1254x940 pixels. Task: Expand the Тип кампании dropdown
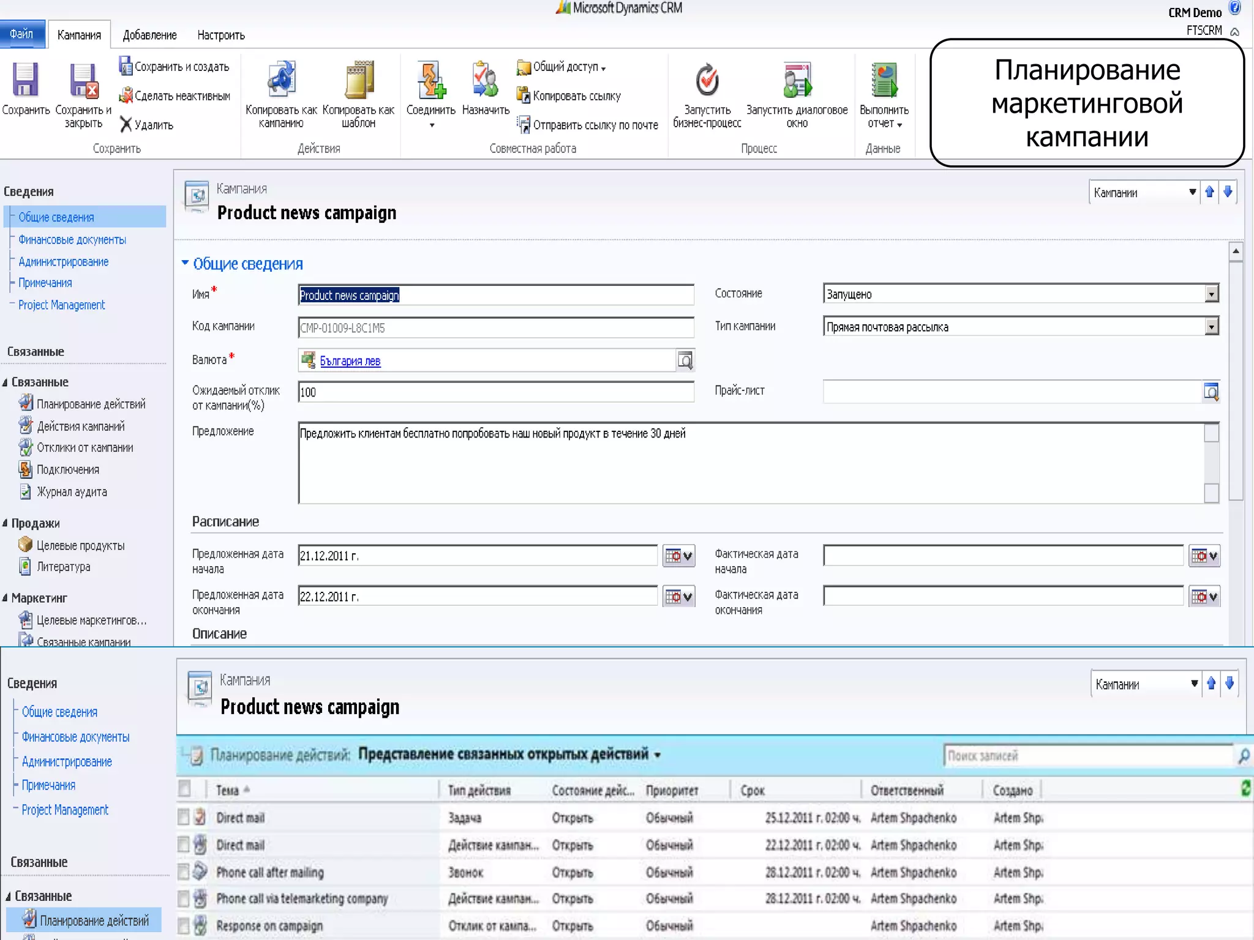(x=1211, y=327)
